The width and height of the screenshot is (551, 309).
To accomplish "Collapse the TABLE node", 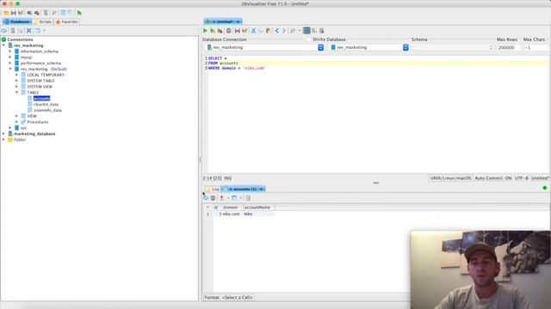I will click(x=16, y=93).
